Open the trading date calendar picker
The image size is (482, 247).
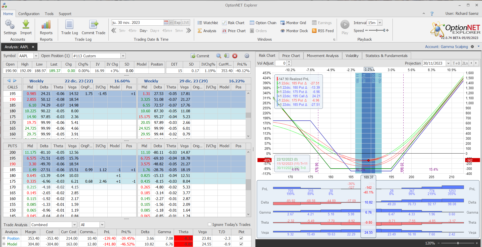(166, 23)
